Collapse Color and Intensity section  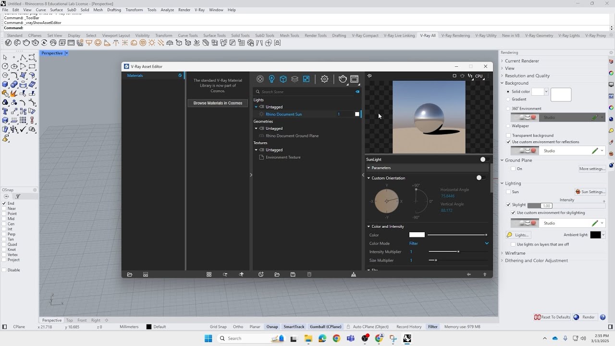pyautogui.click(x=369, y=226)
